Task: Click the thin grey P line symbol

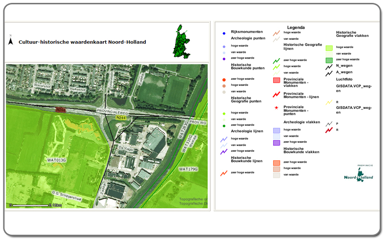Action: pos(329,124)
